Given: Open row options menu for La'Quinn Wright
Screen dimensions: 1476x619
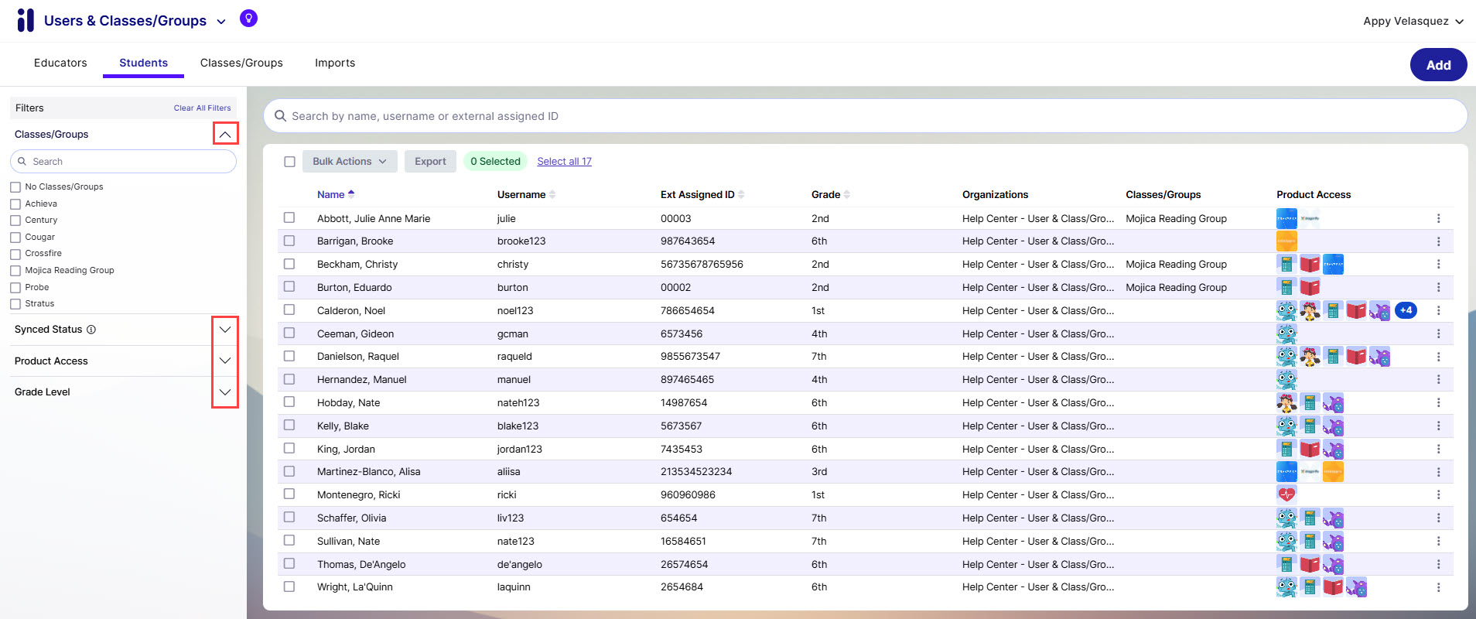Looking at the screenshot, I should click(1438, 587).
